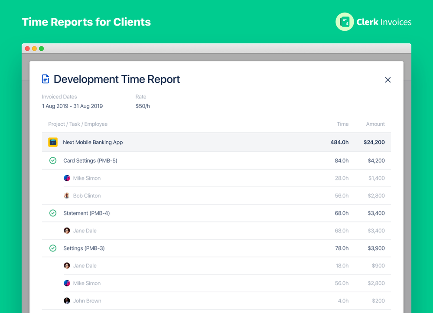Toggle the completion check for Settings (PMB-3)

click(x=52, y=248)
